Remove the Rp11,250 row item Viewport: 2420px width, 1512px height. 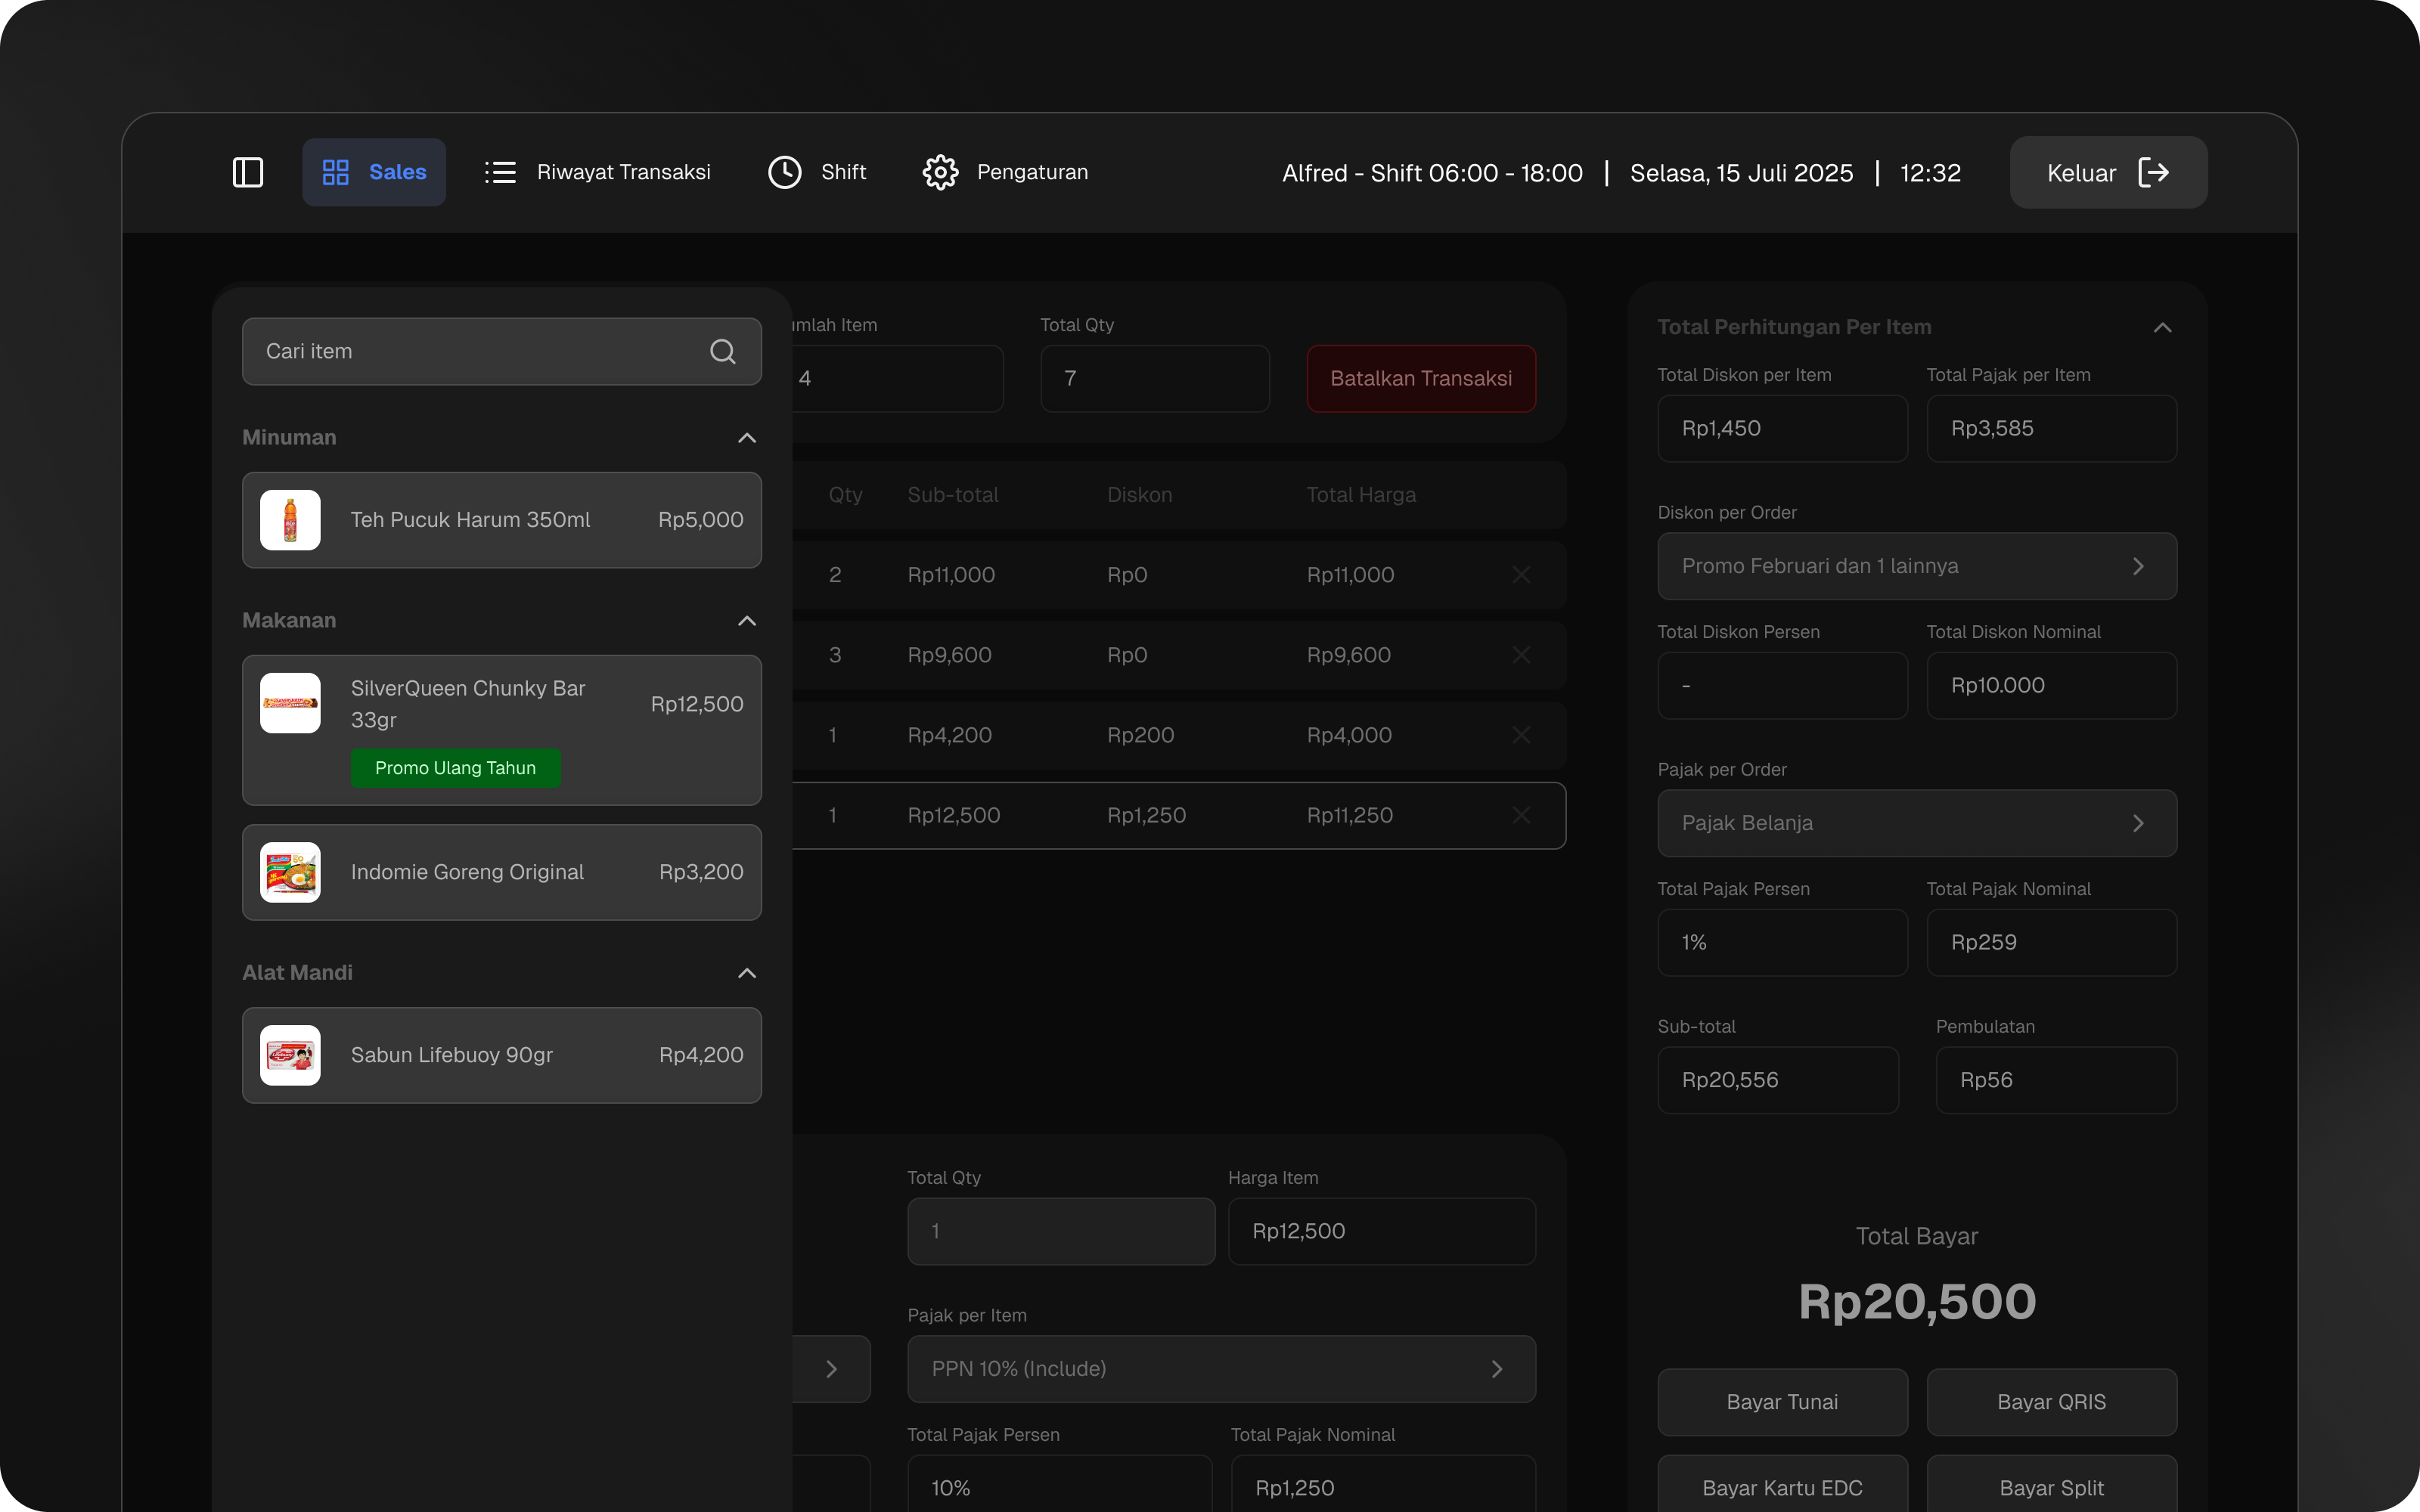click(1521, 815)
